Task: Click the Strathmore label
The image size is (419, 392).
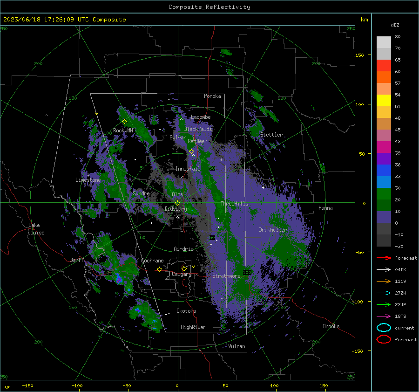Action: tap(226, 276)
